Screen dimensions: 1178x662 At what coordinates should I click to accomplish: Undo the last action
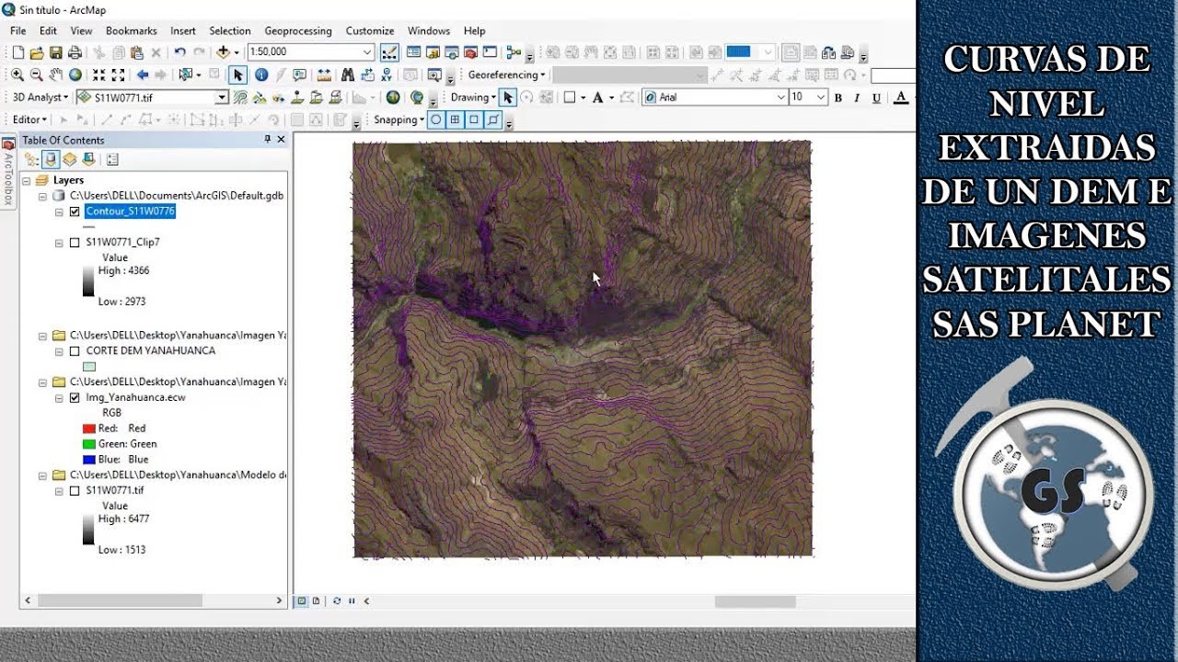[179, 52]
